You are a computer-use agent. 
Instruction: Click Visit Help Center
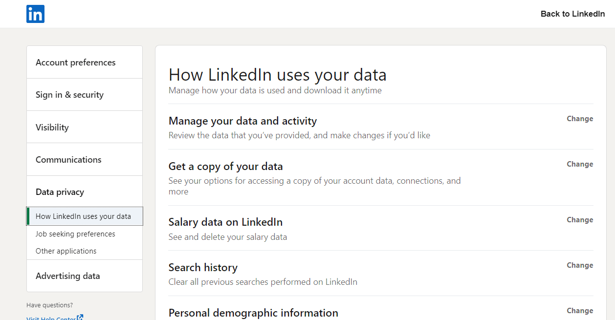tap(51, 318)
